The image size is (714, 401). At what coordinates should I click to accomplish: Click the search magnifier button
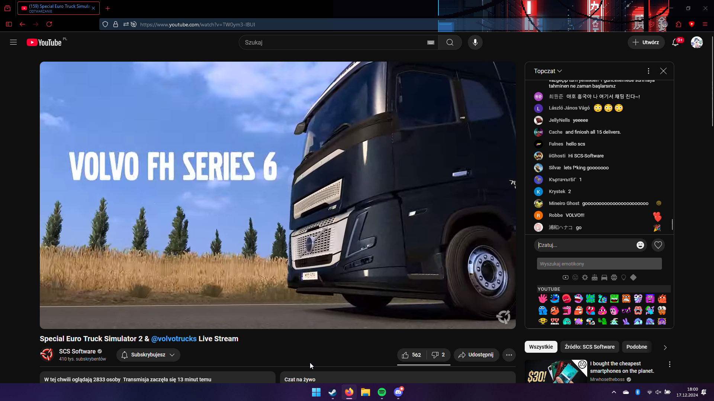pyautogui.click(x=450, y=42)
